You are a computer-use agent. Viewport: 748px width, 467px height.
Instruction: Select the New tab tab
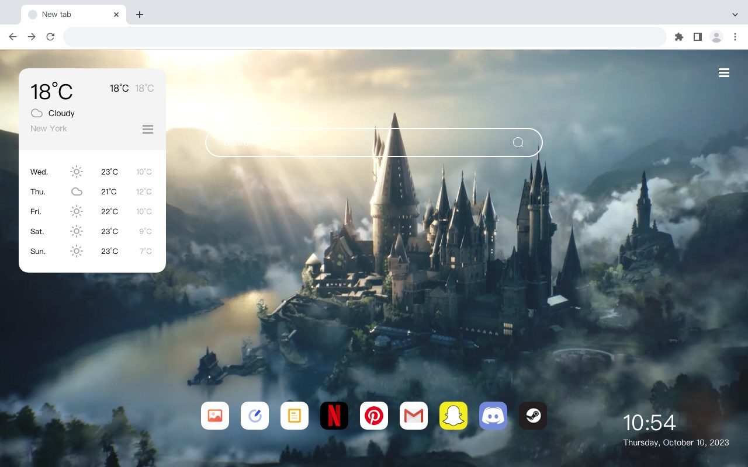click(73, 15)
